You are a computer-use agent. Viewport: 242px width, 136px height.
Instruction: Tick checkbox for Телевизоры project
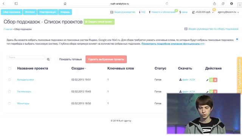[9, 91]
